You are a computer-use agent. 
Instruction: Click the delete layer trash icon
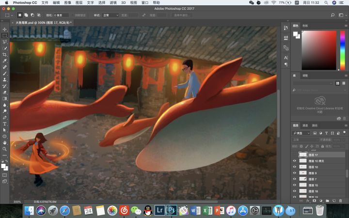click(x=339, y=201)
